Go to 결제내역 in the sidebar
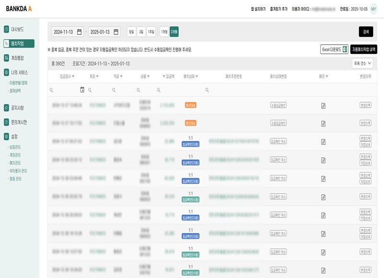 14,91
